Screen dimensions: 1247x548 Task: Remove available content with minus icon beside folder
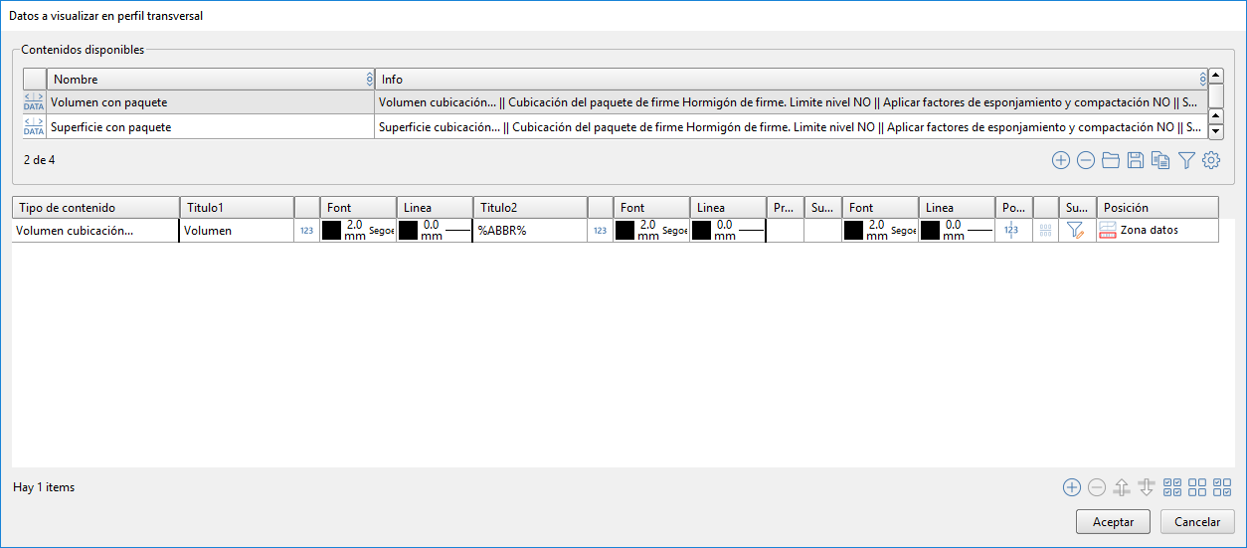[1086, 160]
